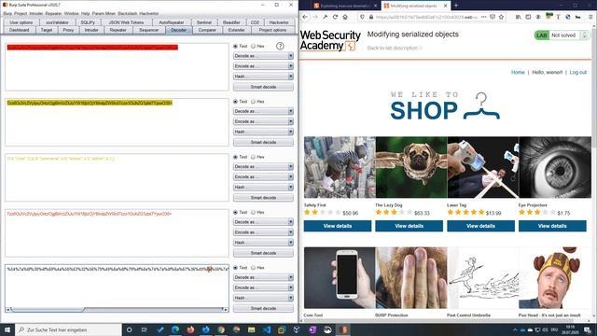
Task: Click Smart decode in the fifth panel
Action: pyautogui.click(x=263, y=309)
